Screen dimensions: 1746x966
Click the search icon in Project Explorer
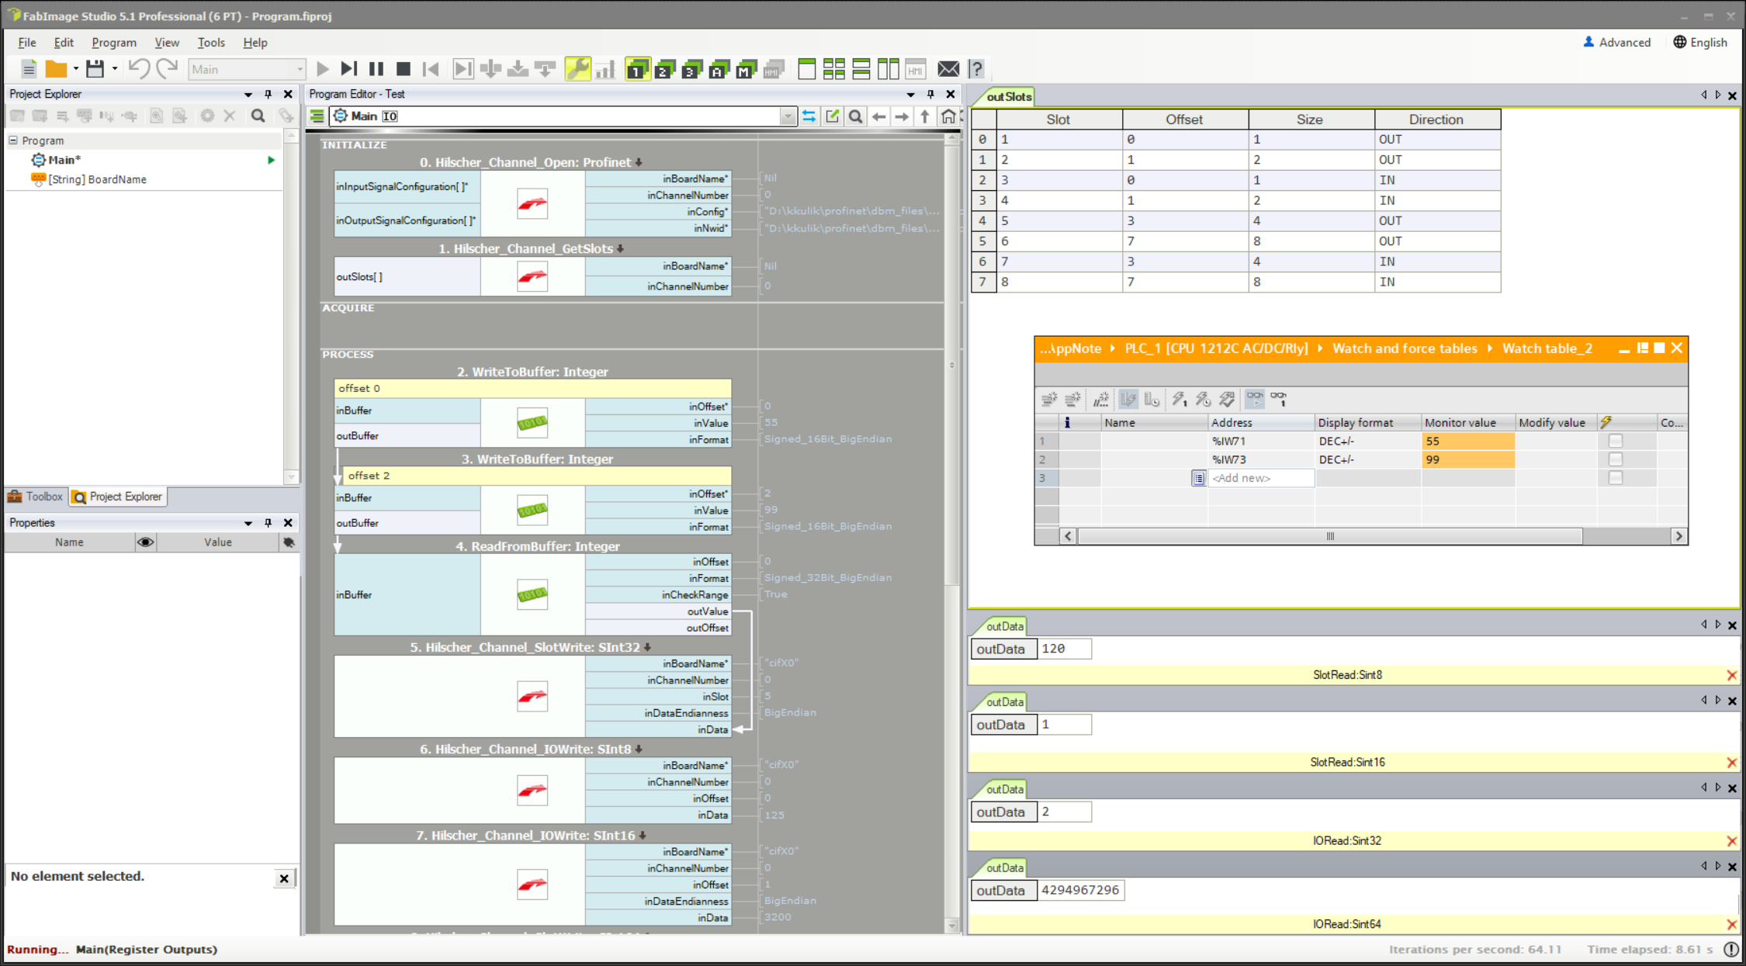pyautogui.click(x=258, y=116)
